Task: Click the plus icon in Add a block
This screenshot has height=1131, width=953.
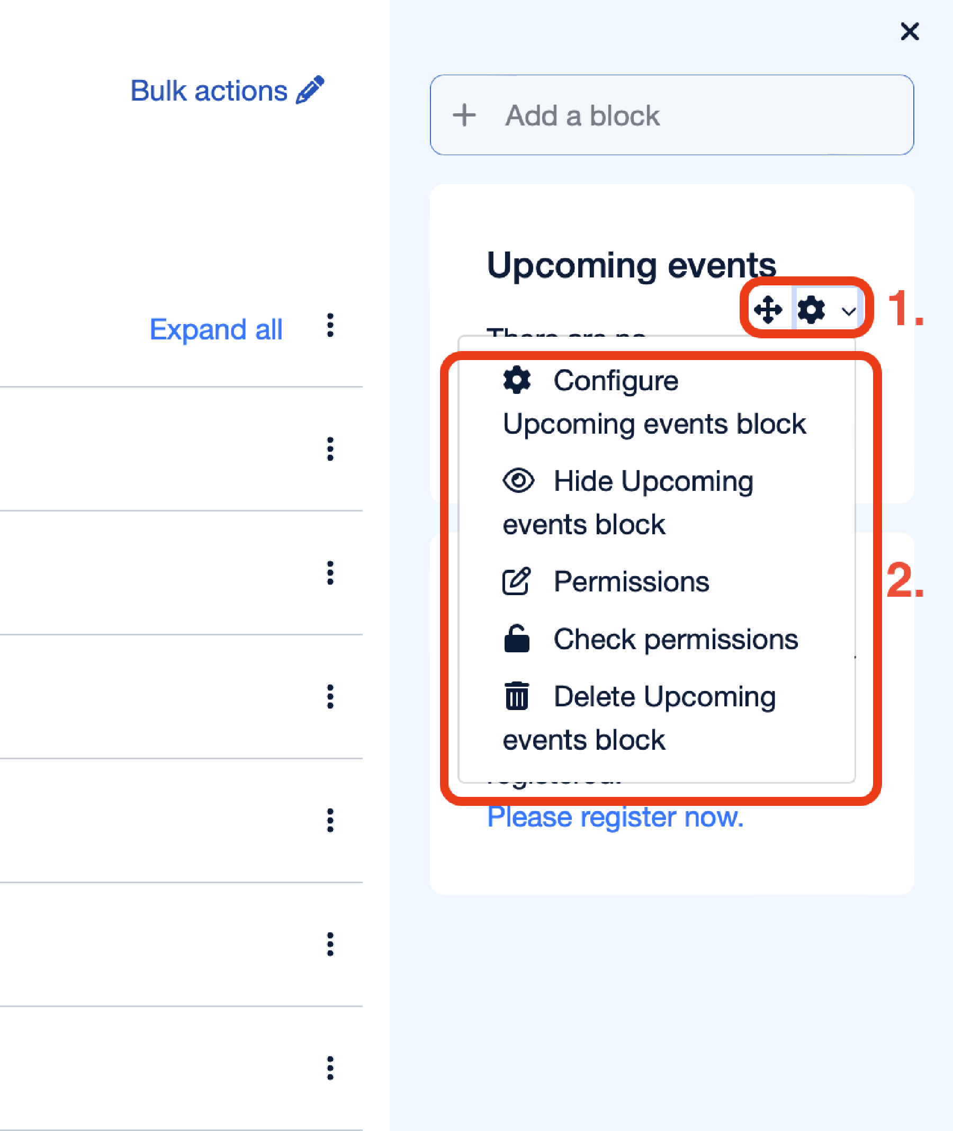Action: tap(464, 115)
